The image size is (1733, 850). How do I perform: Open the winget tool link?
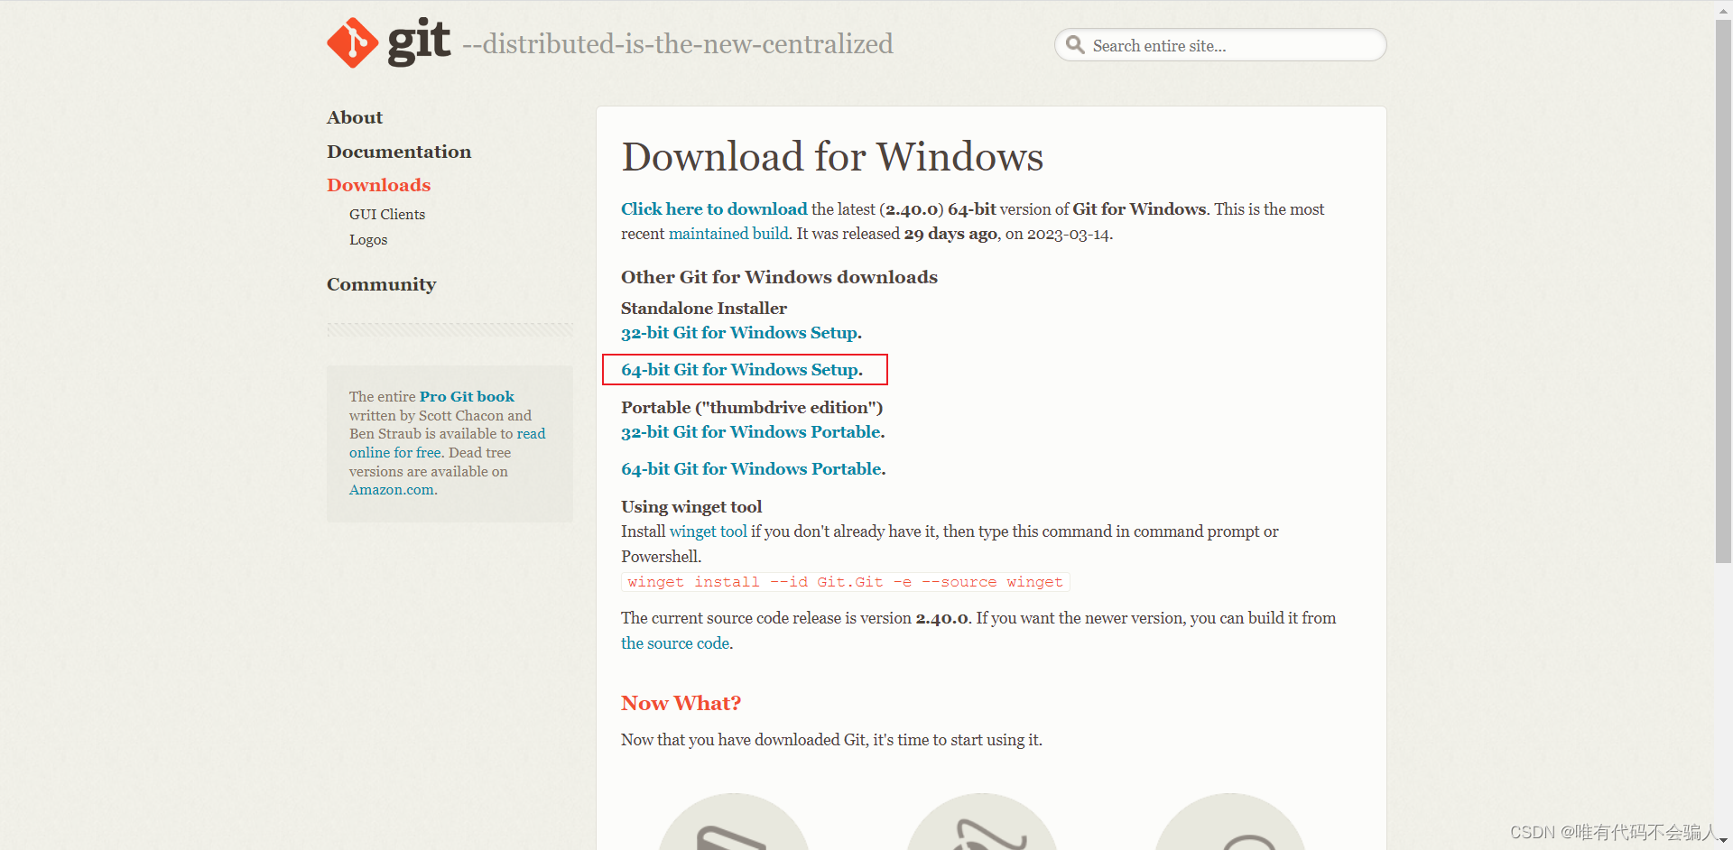click(x=708, y=531)
